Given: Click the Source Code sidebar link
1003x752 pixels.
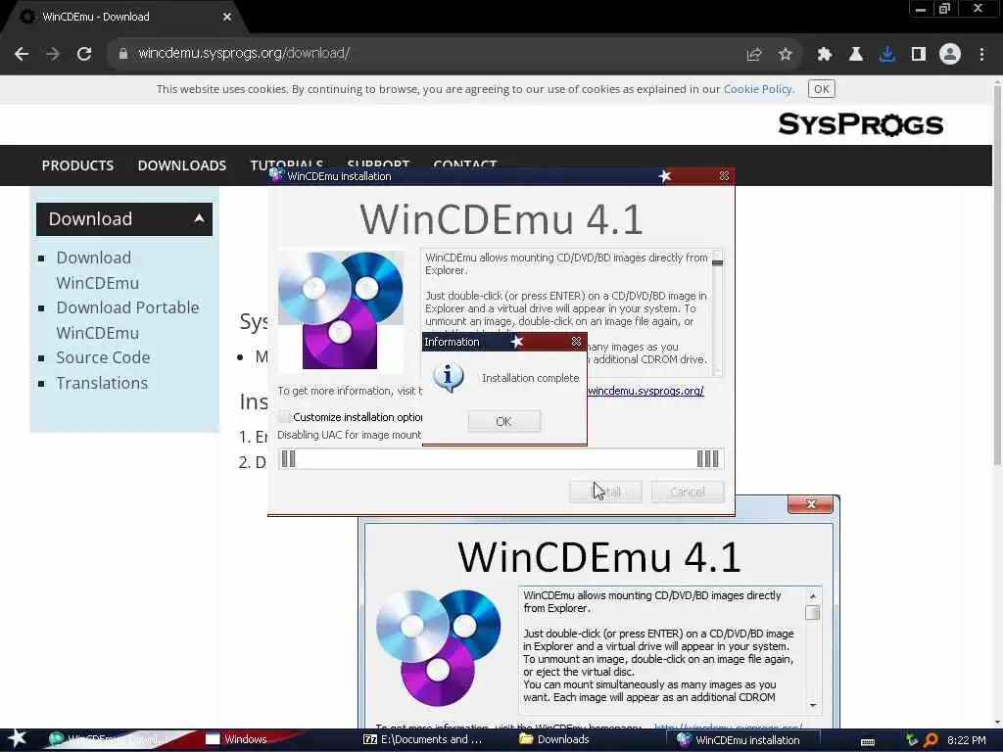Looking at the screenshot, I should (103, 357).
